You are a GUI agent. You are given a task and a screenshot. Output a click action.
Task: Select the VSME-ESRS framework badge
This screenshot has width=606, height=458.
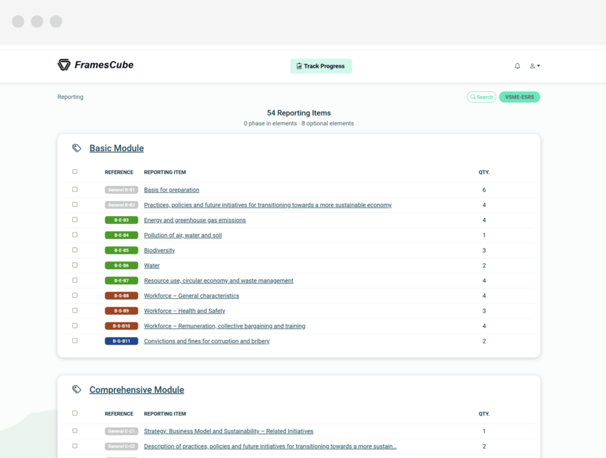point(520,97)
